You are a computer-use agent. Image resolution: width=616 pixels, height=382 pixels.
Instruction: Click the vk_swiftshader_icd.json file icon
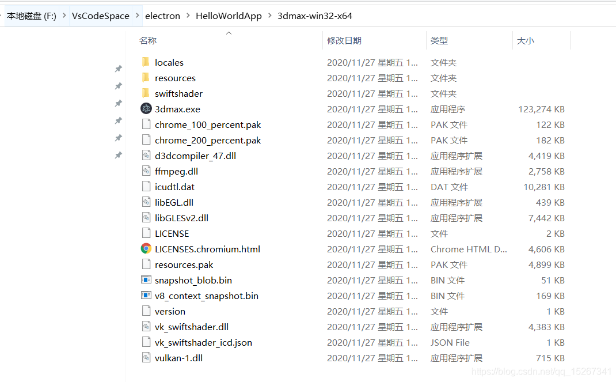coord(146,342)
